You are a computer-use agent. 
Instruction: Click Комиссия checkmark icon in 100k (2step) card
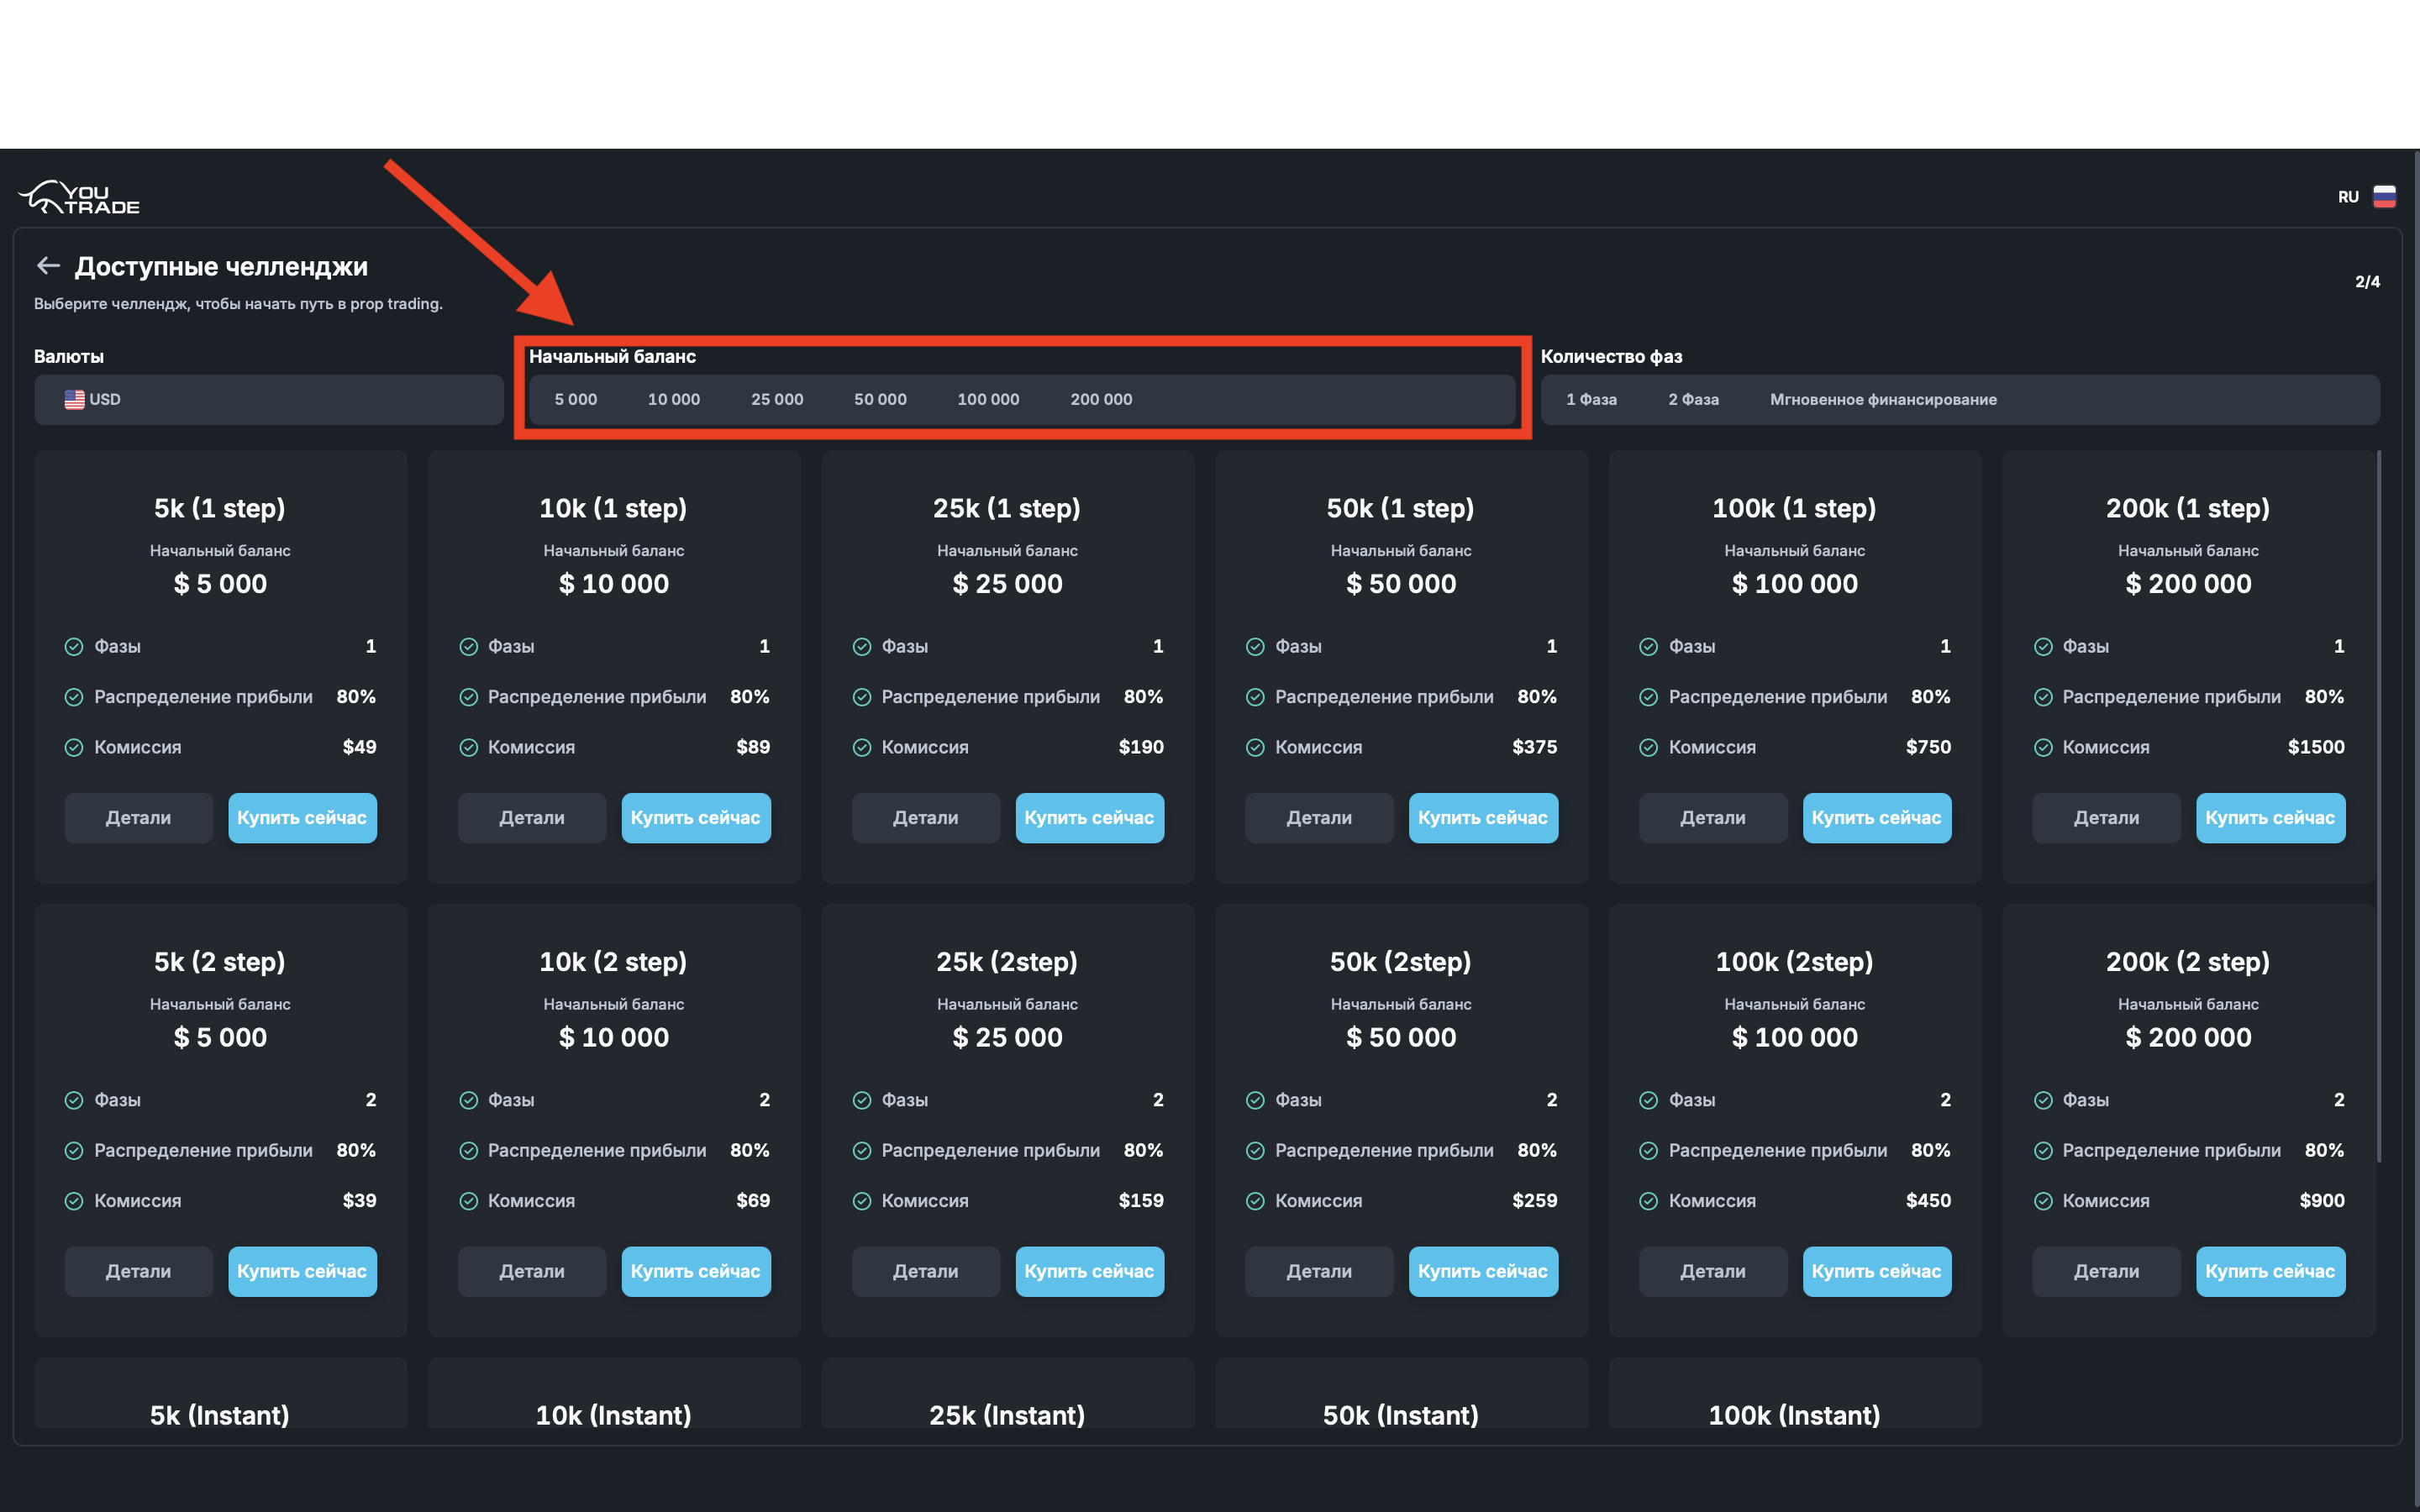click(x=1649, y=1201)
